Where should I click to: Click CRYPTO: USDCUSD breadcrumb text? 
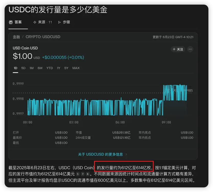43,37
